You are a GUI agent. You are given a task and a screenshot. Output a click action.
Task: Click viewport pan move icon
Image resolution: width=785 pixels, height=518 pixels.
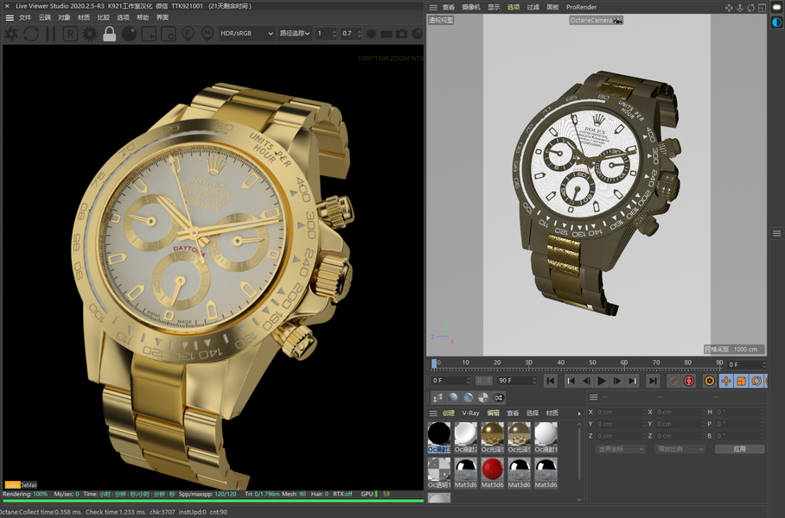click(729, 8)
